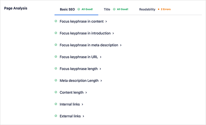Viewport: 206px width, 125px height.
Task: Click the 'Page Analysis' heading
Action: (x=16, y=8)
